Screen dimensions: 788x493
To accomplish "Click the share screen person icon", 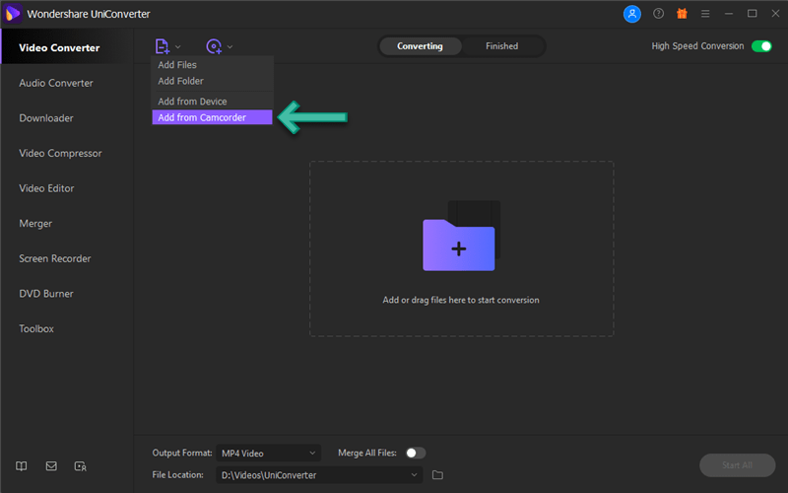I will 81,466.
